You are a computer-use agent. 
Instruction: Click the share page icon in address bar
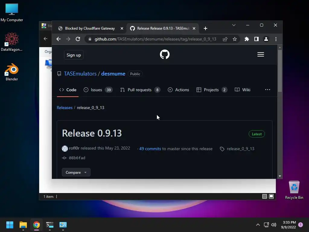[225, 39]
